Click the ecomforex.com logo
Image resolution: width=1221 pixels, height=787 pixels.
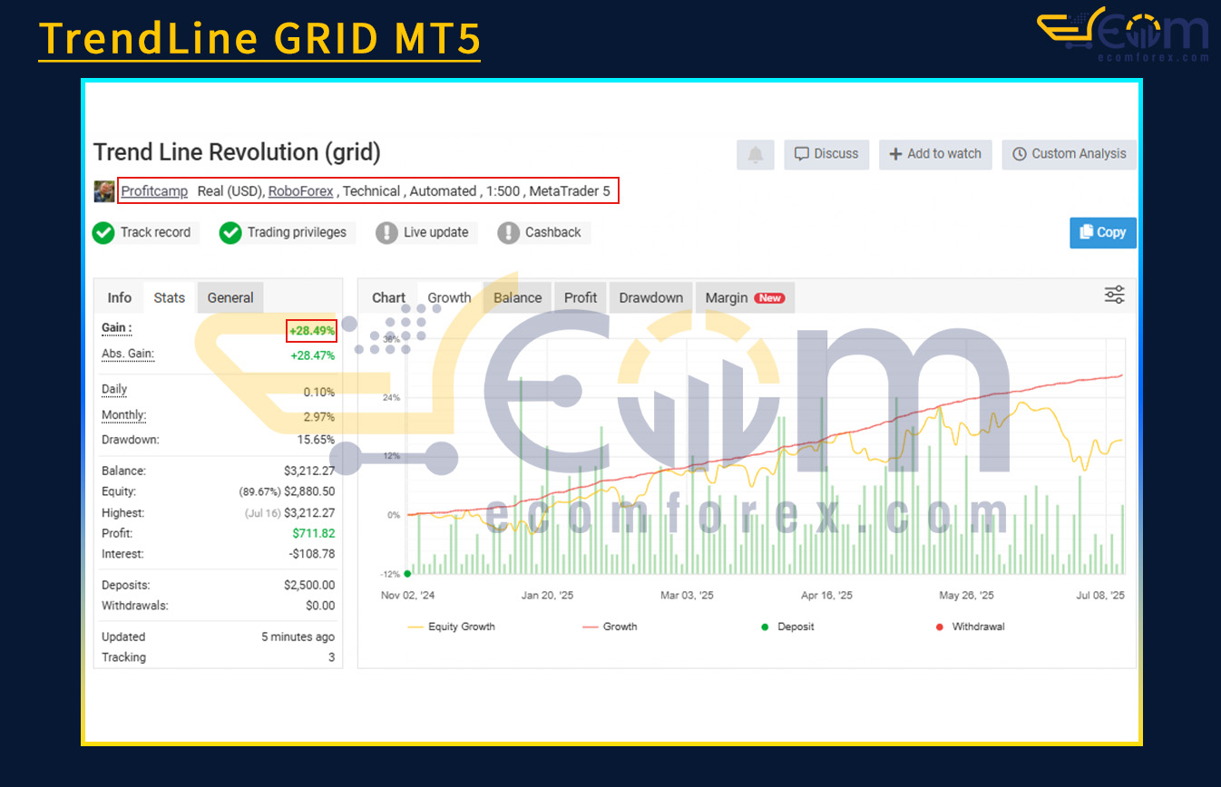click(x=1123, y=34)
